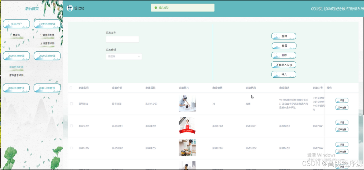
Task: Click the 家政分类1 cell
Action: tap(117, 126)
